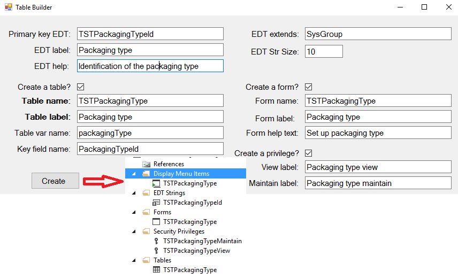Viewport: 458px width, 279px height.
Task: Click the EDT help input field
Action: pos(150,66)
